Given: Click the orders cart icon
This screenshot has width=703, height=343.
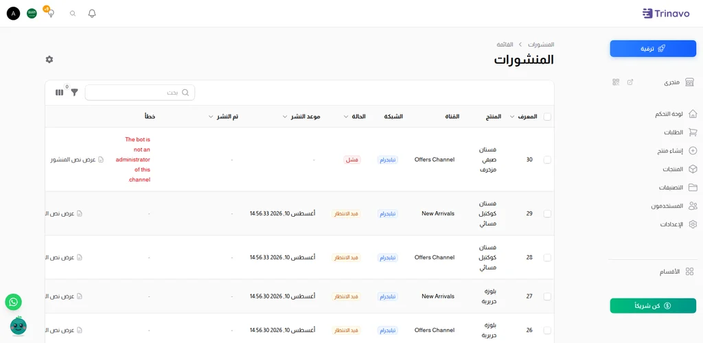Looking at the screenshot, I should pyautogui.click(x=693, y=132).
